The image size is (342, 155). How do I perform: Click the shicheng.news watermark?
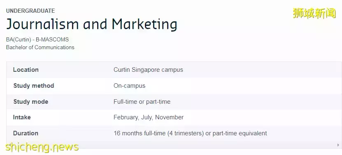42,147
